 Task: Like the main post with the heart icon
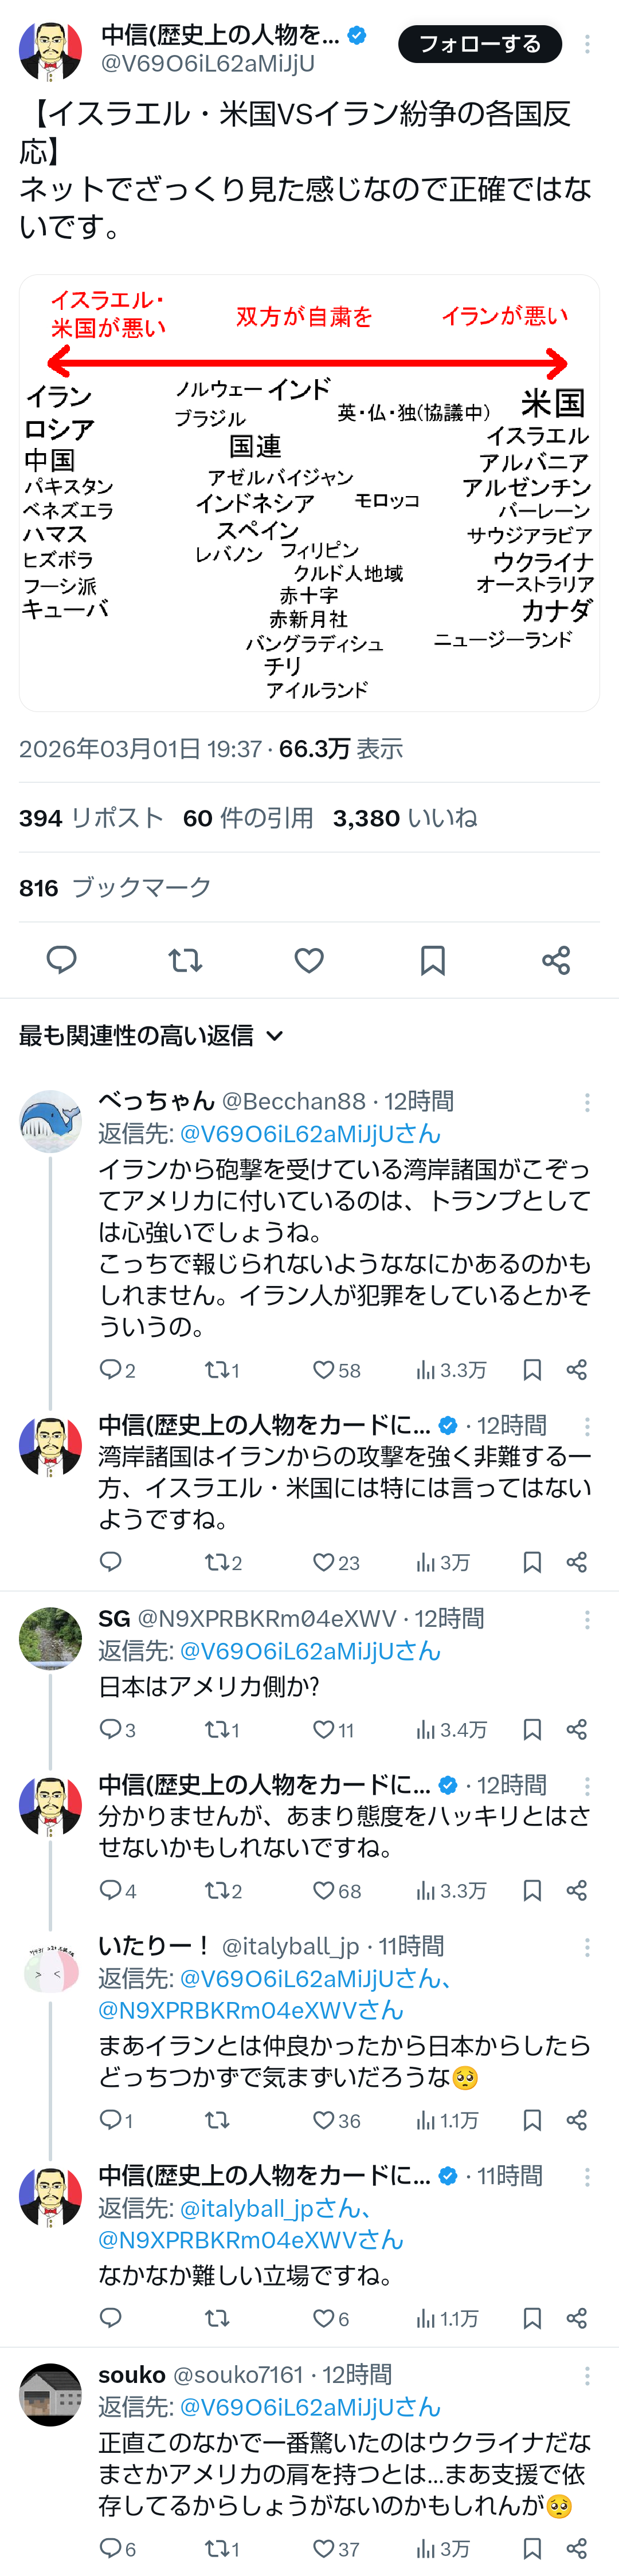pyautogui.click(x=309, y=960)
